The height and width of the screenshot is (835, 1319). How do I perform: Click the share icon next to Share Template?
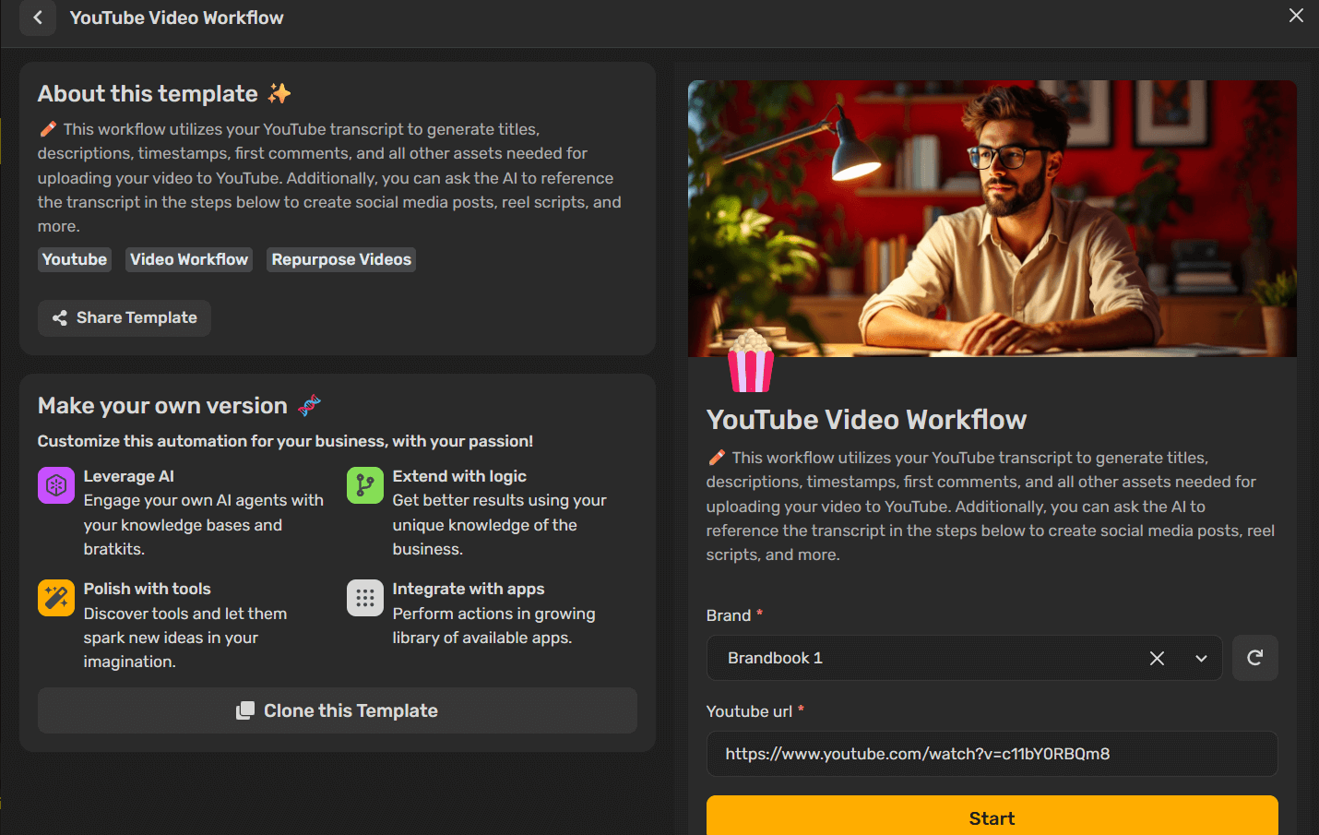tap(60, 317)
